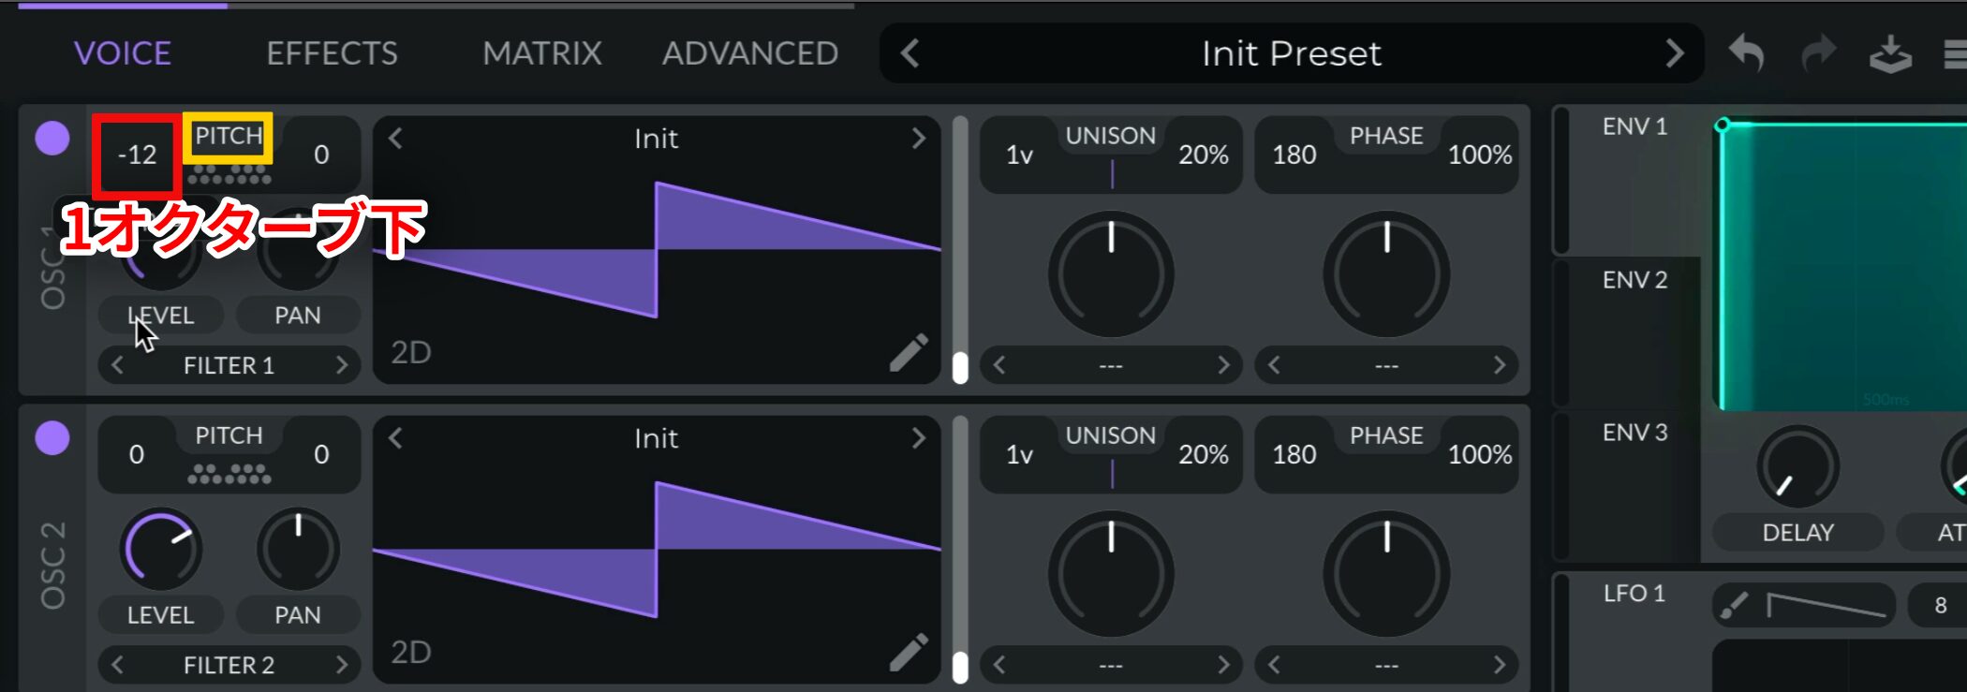Select previous OSC 2 routing before FILTER 2
This screenshot has width=1967, height=692.
117,665
